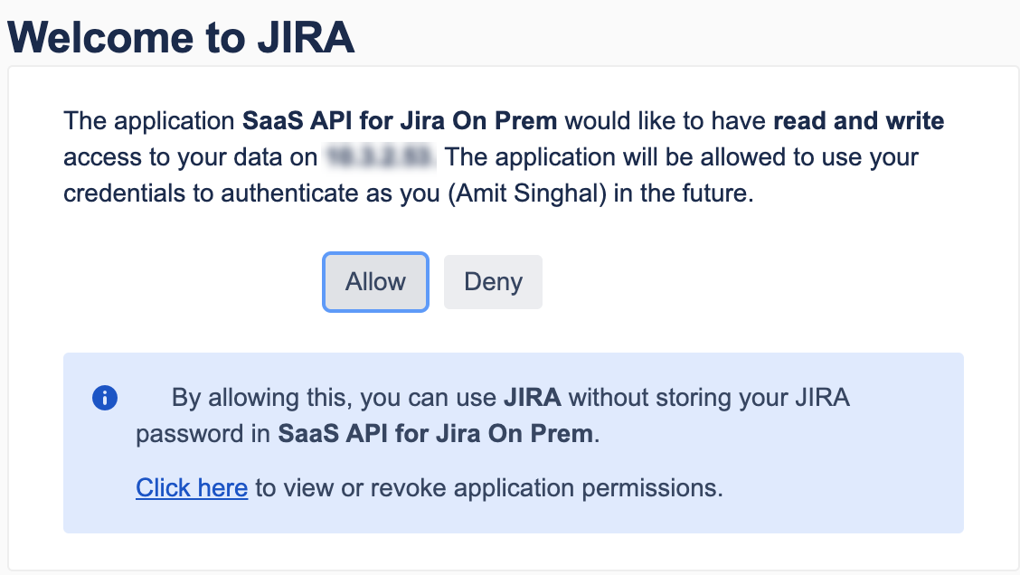Deny the application's access request
The height and width of the screenshot is (575, 1020).
tap(493, 281)
